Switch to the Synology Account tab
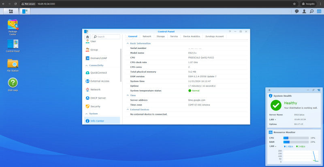Viewport: 324px width, 167px height. (x=215, y=36)
